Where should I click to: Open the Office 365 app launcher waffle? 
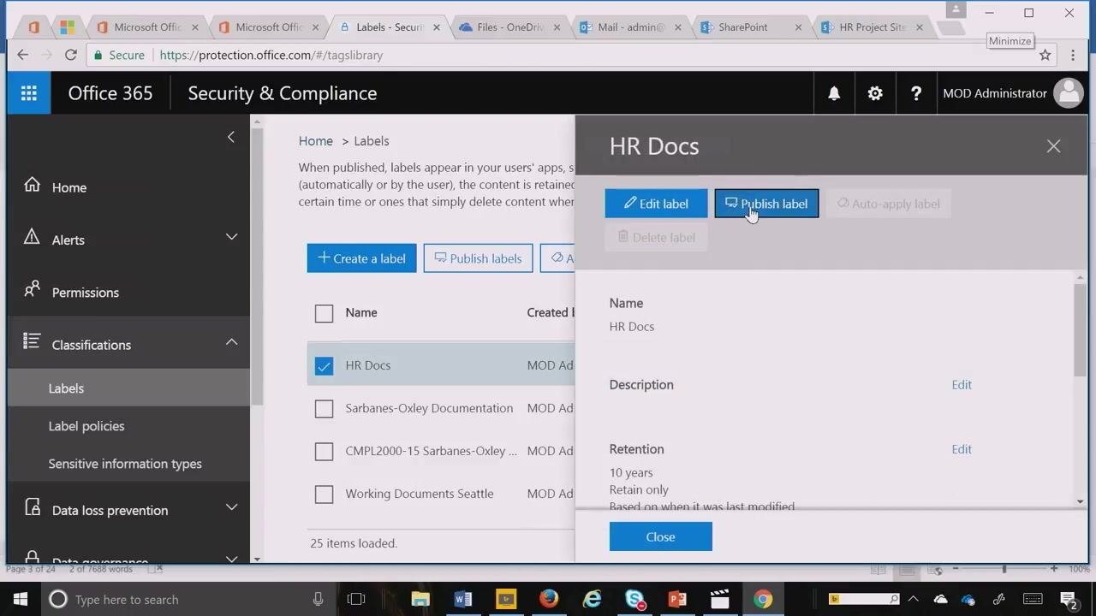pyautogui.click(x=29, y=93)
